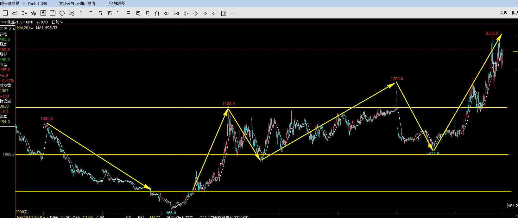Toggle the side panel layout icon

224,13
